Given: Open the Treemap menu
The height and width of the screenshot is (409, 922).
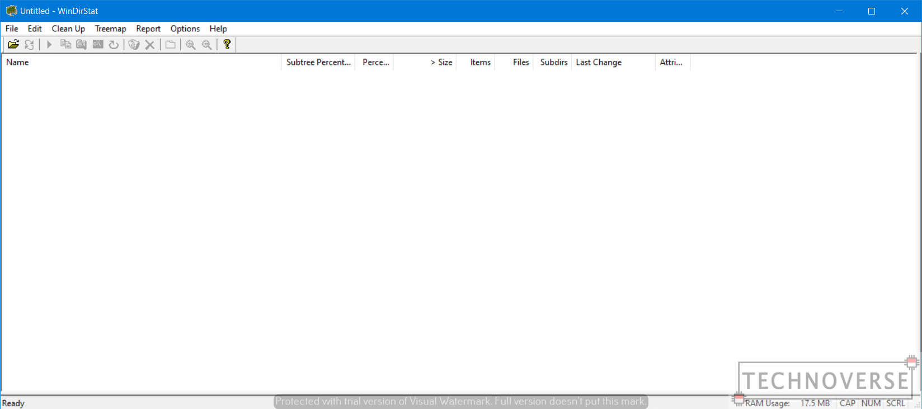Looking at the screenshot, I should 110,28.
